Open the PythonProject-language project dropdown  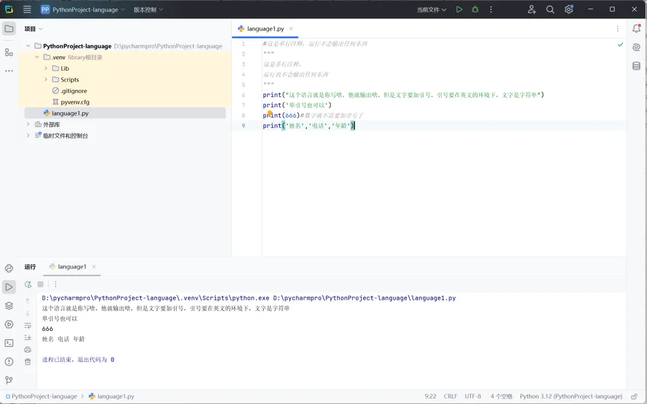click(83, 10)
